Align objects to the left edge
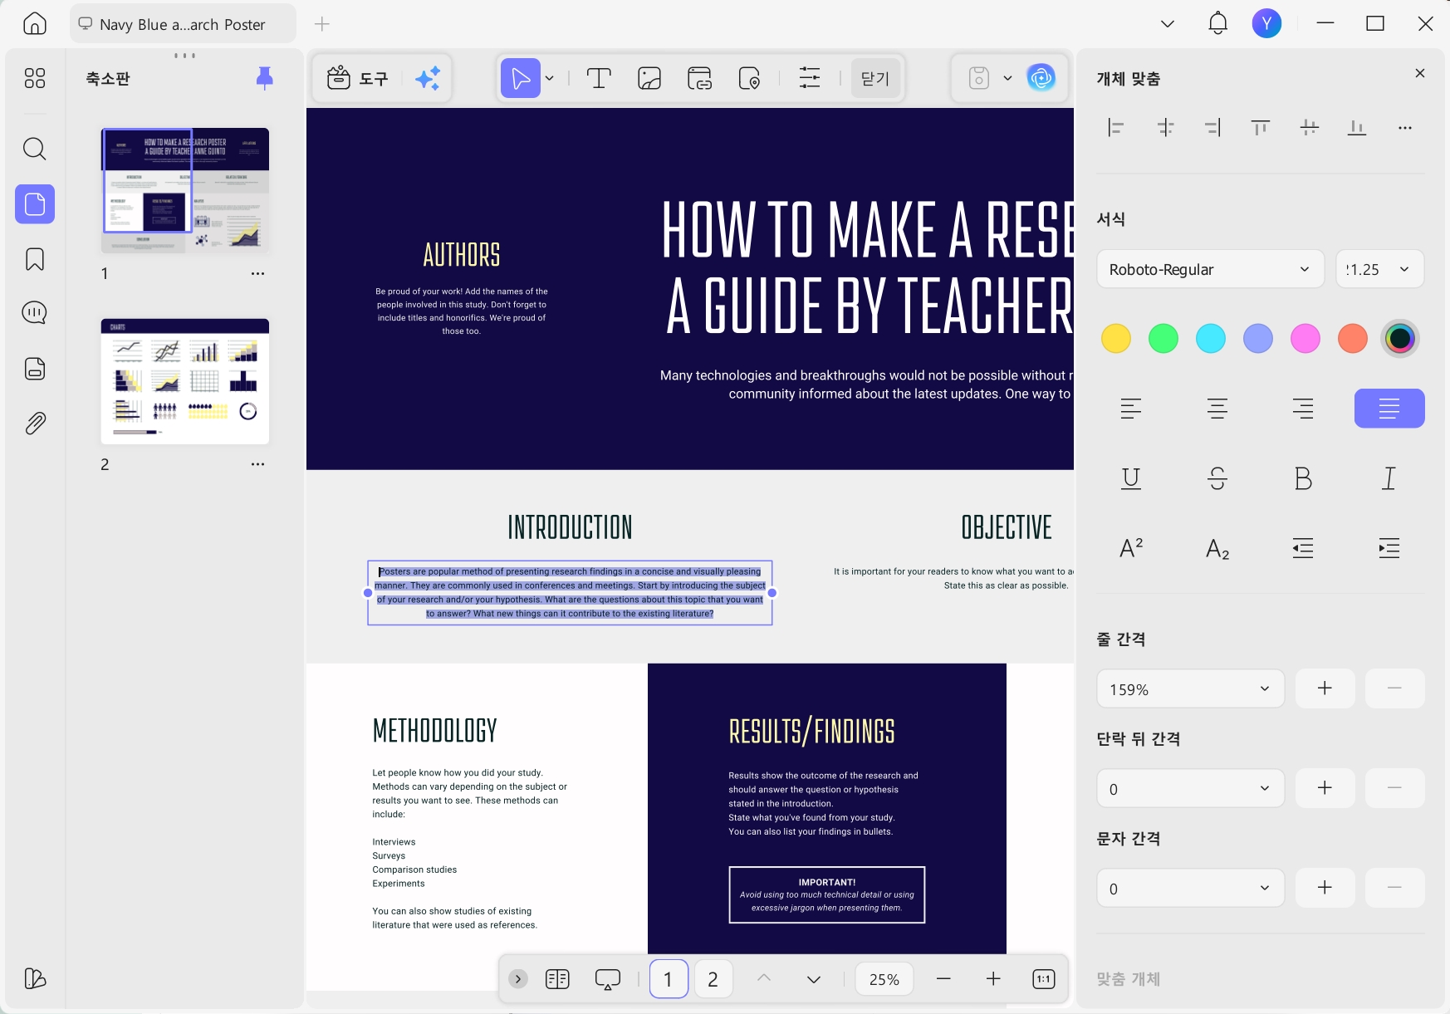Viewport: 1450px width, 1014px height. point(1116,127)
